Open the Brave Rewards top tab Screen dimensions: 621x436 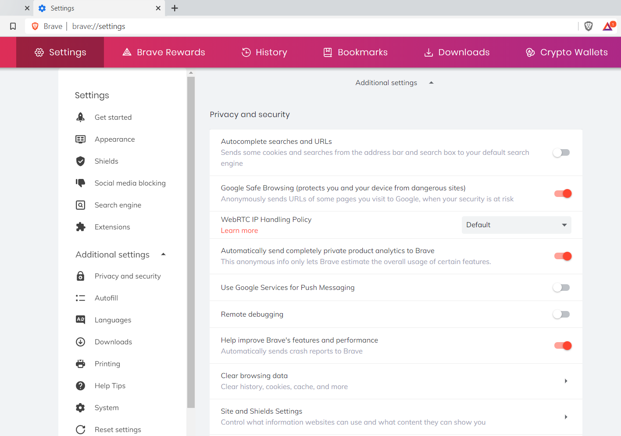(164, 52)
